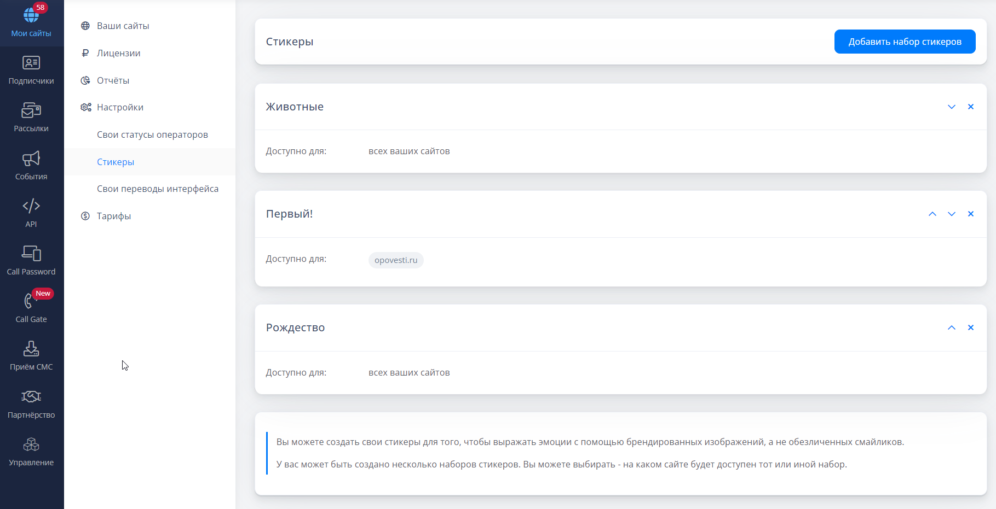
Task: Open the API code icon
Action: click(x=31, y=206)
